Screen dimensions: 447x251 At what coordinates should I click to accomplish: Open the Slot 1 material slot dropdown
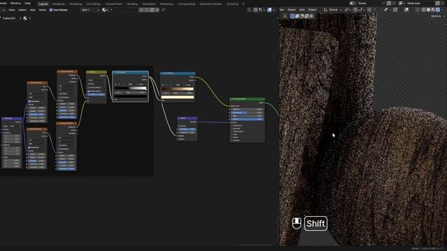(x=90, y=10)
